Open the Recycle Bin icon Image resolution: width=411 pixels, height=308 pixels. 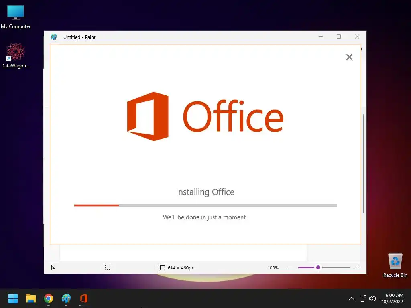click(395, 265)
